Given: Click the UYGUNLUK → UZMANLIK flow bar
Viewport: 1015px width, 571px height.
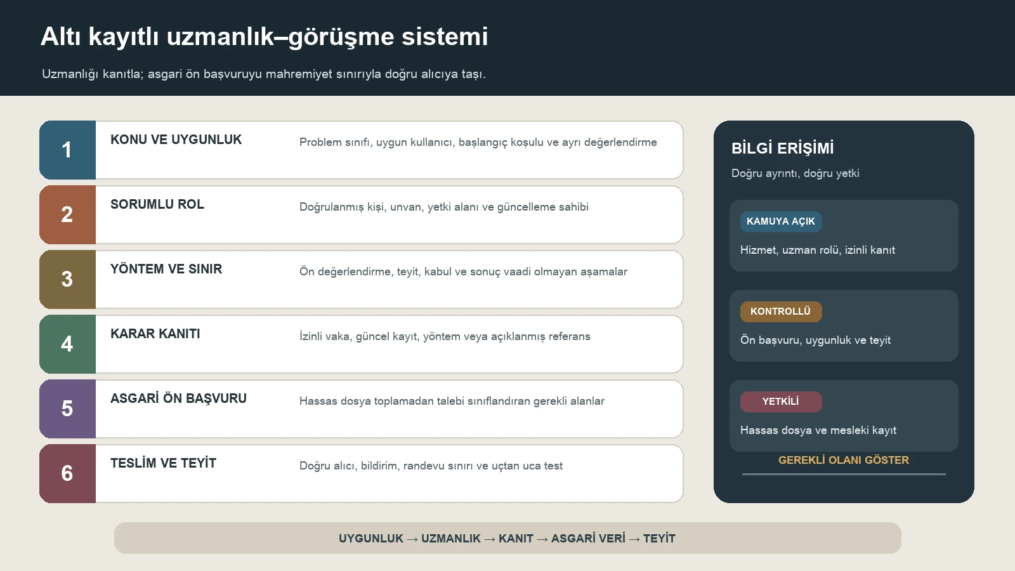Looking at the screenshot, I should (507, 538).
